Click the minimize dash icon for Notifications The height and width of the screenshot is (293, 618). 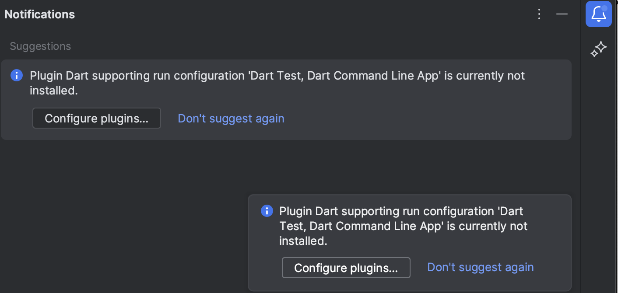pos(562,14)
